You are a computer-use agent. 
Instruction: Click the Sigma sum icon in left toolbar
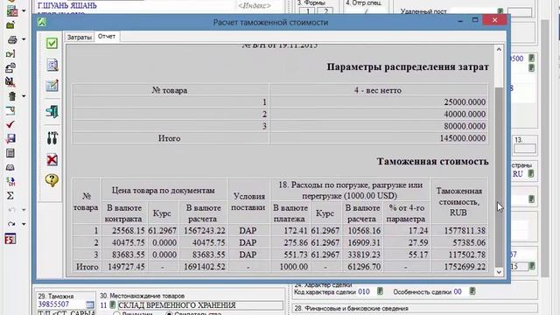[x=10, y=195]
